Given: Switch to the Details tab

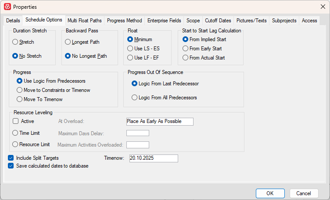Looking at the screenshot, I should (x=13, y=21).
